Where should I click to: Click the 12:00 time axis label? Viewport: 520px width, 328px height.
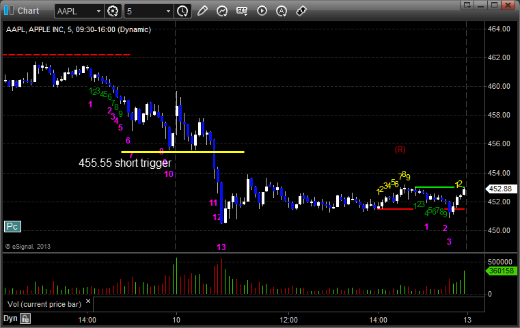(x=288, y=320)
